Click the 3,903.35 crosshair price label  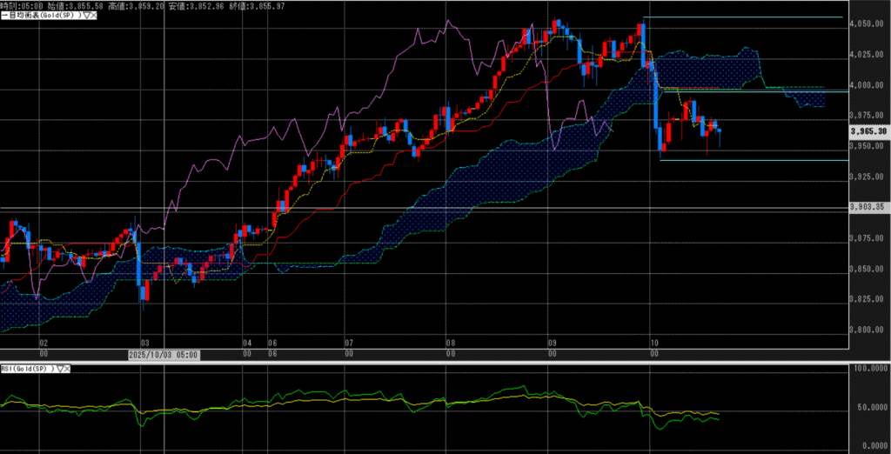[868, 207]
